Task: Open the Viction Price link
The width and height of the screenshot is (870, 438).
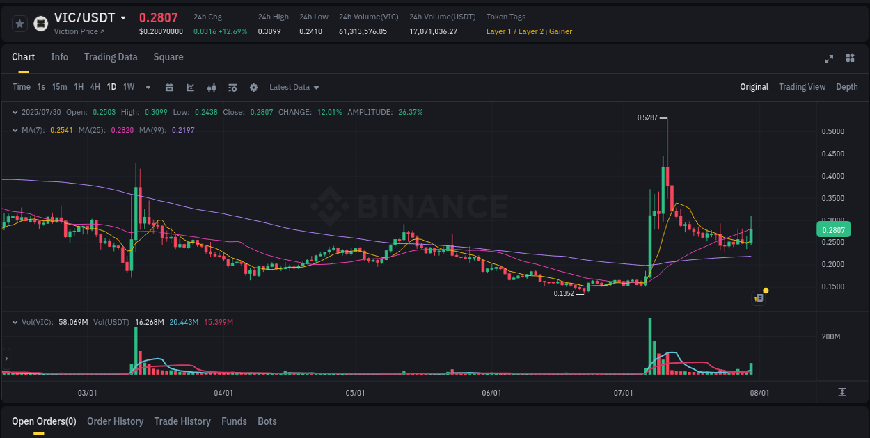Action: pyautogui.click(x=77, y=31)
